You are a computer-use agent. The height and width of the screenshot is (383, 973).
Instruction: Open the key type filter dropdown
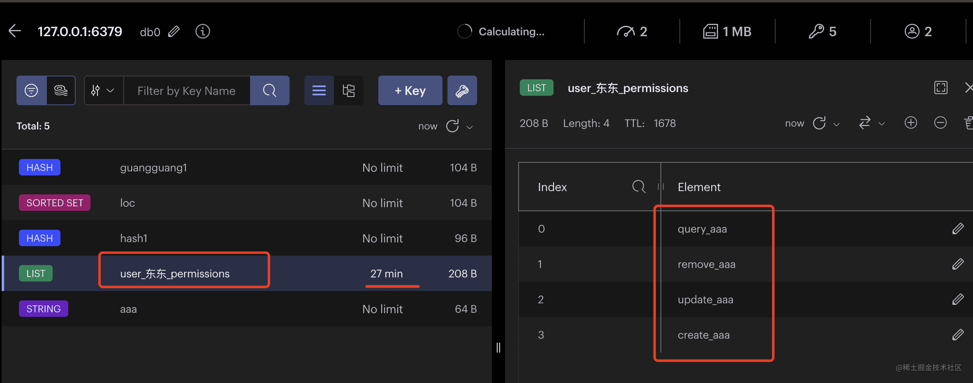103,90
